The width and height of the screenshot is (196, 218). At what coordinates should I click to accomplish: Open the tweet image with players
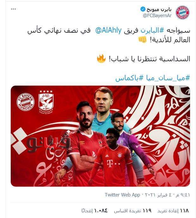tap(100, 136)
